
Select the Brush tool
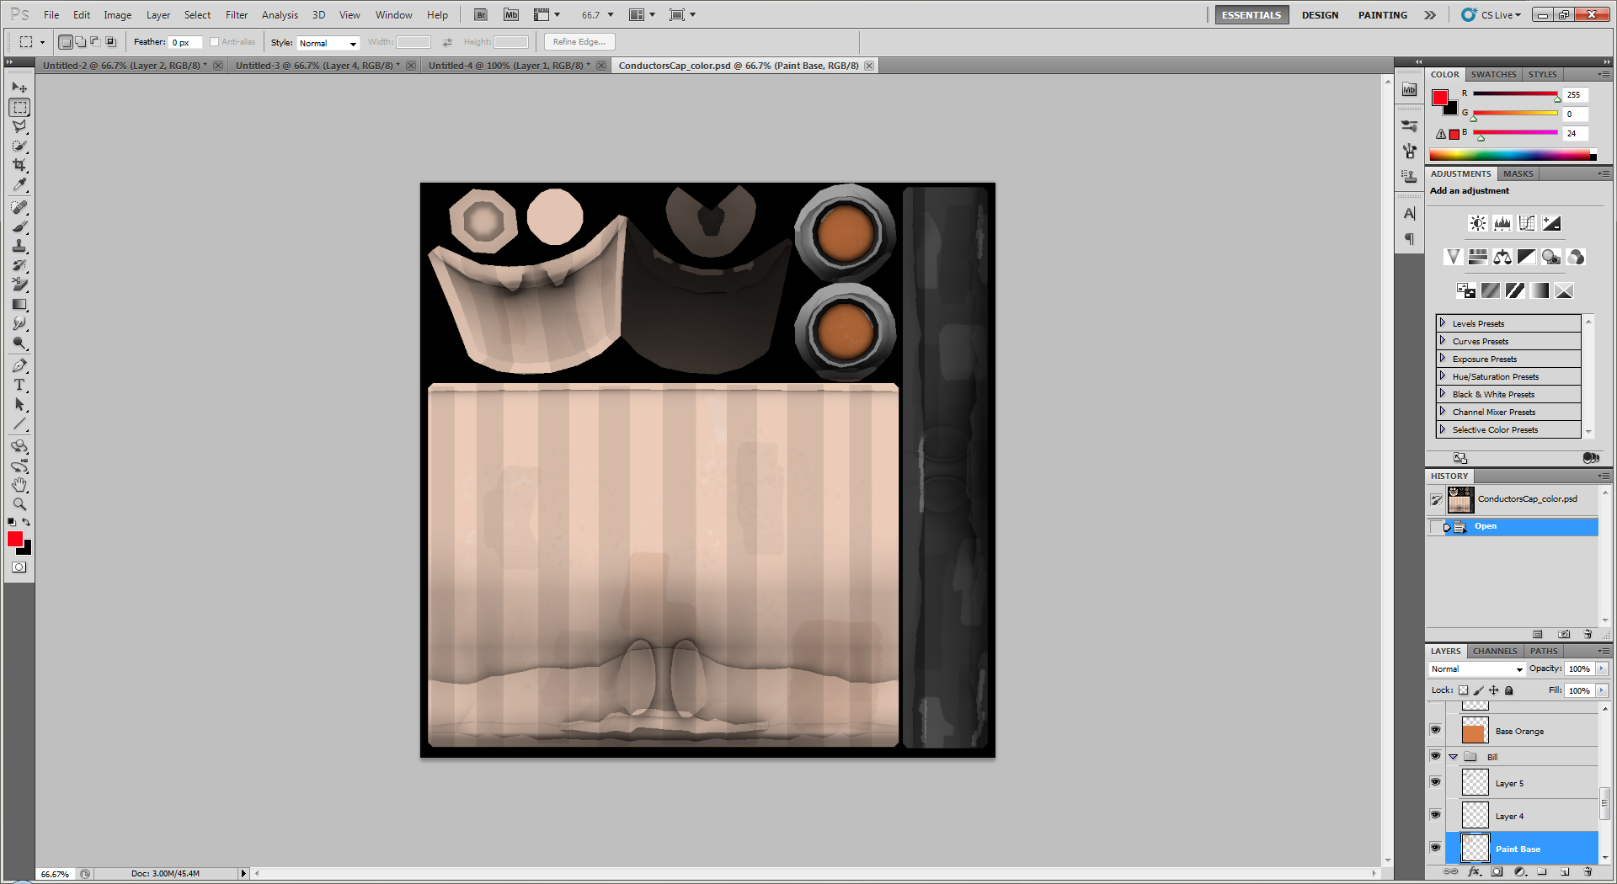tap(19, 226)
